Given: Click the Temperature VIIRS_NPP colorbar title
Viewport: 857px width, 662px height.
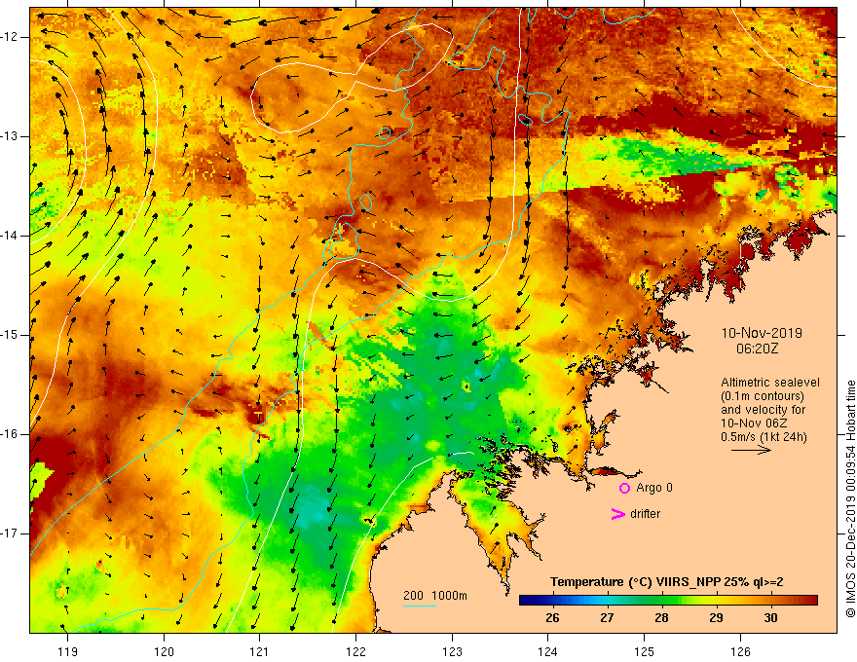Looking at the screenshot, I should (x=666, y=582).
